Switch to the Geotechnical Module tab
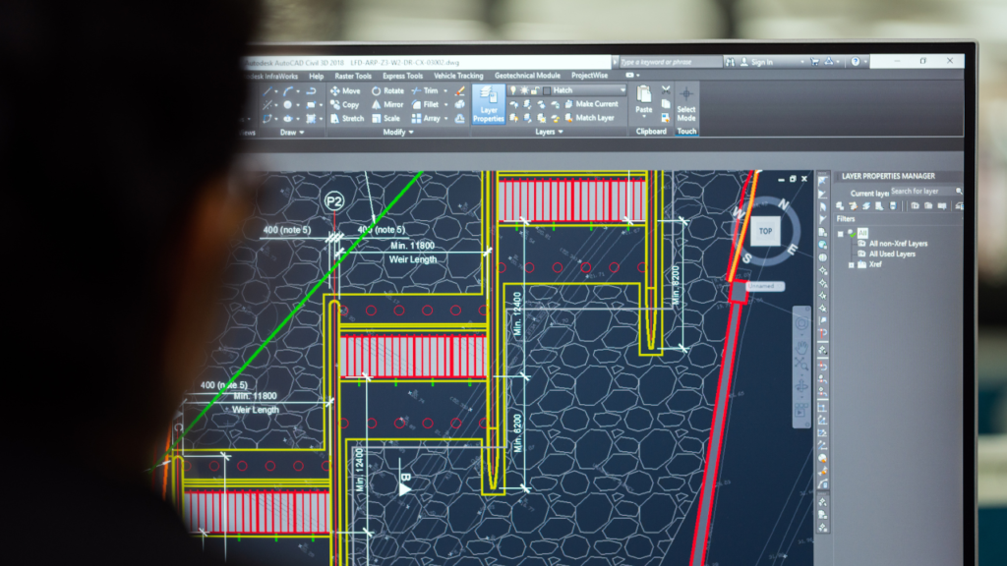The height and width of the screenshot is (566, 1007). pos(527,76)
